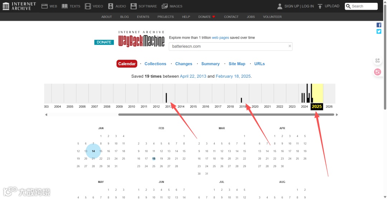Open the PROJECTS menu item
The height and width of the screenshot is (199, 387).
point(166,17)
